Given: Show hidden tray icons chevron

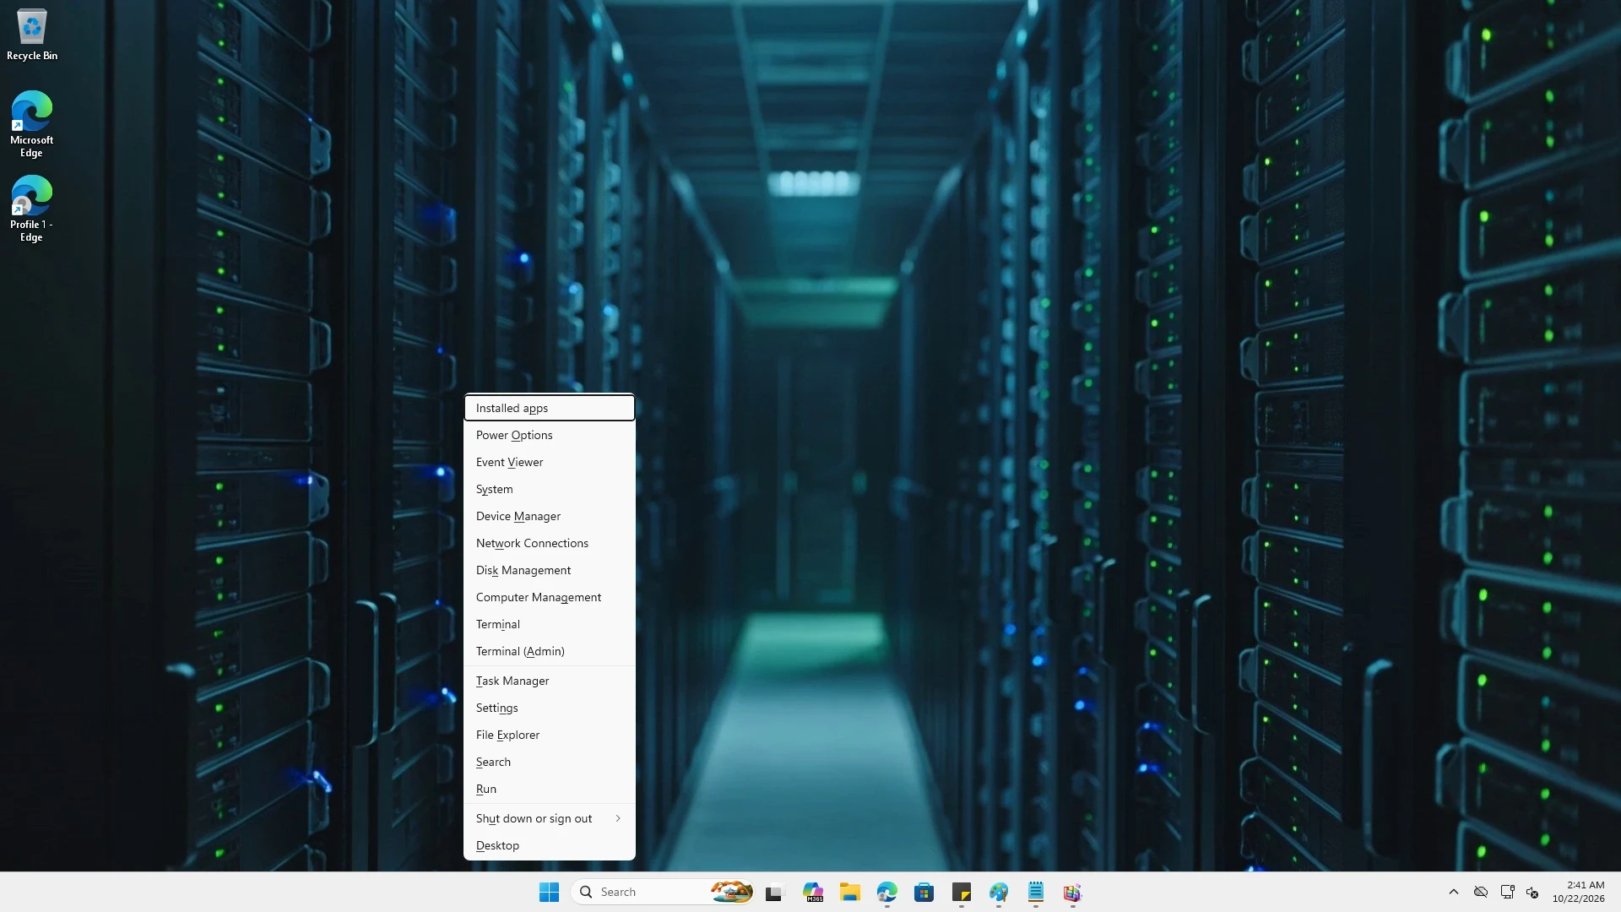Looking at the screenshot, I should point(1454,892).
